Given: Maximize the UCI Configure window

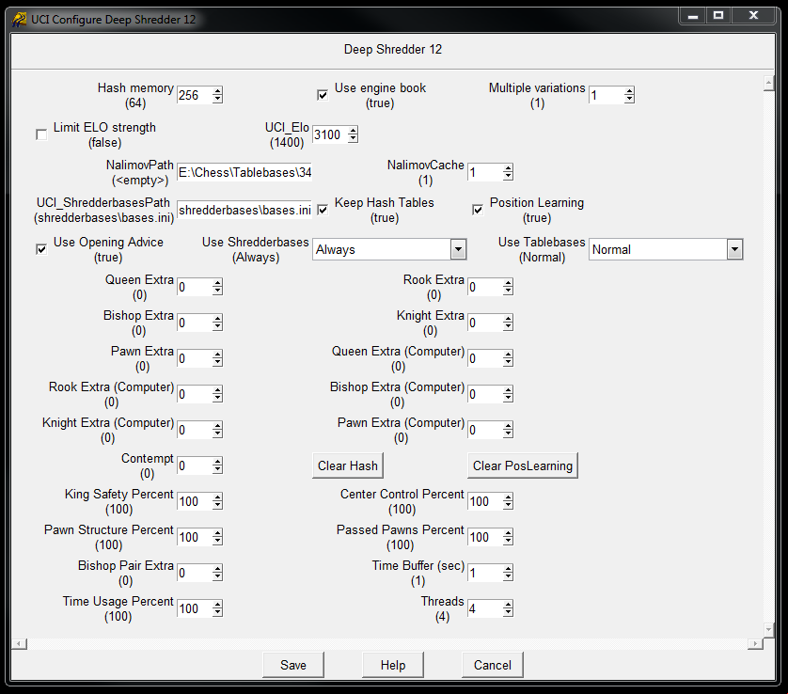Looking at the screenshot, I should pyautogui.click(x=718, y=16).
